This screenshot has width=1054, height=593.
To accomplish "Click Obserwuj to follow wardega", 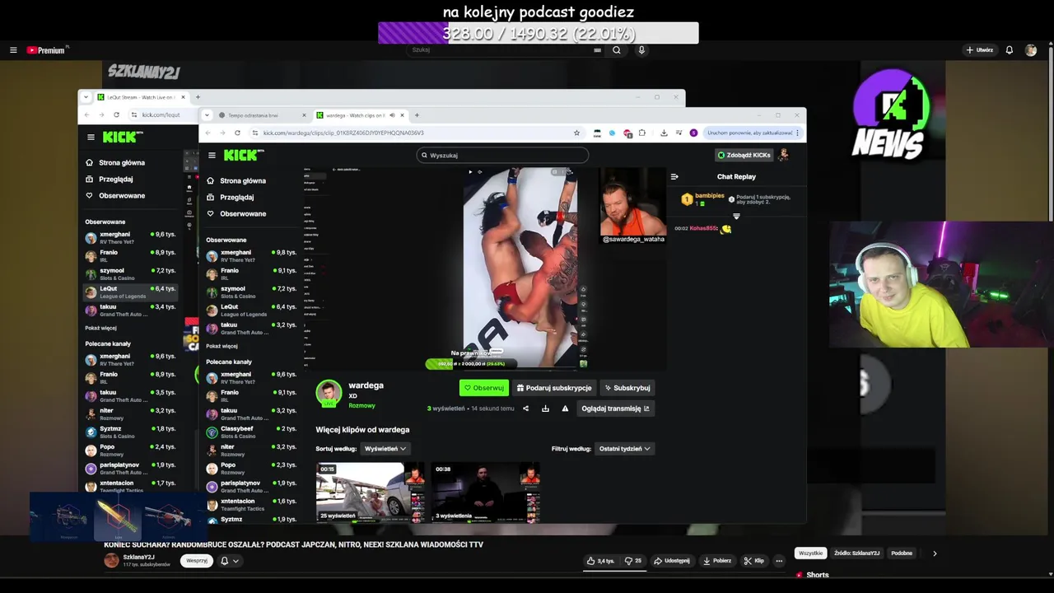I will click(484, 388).
